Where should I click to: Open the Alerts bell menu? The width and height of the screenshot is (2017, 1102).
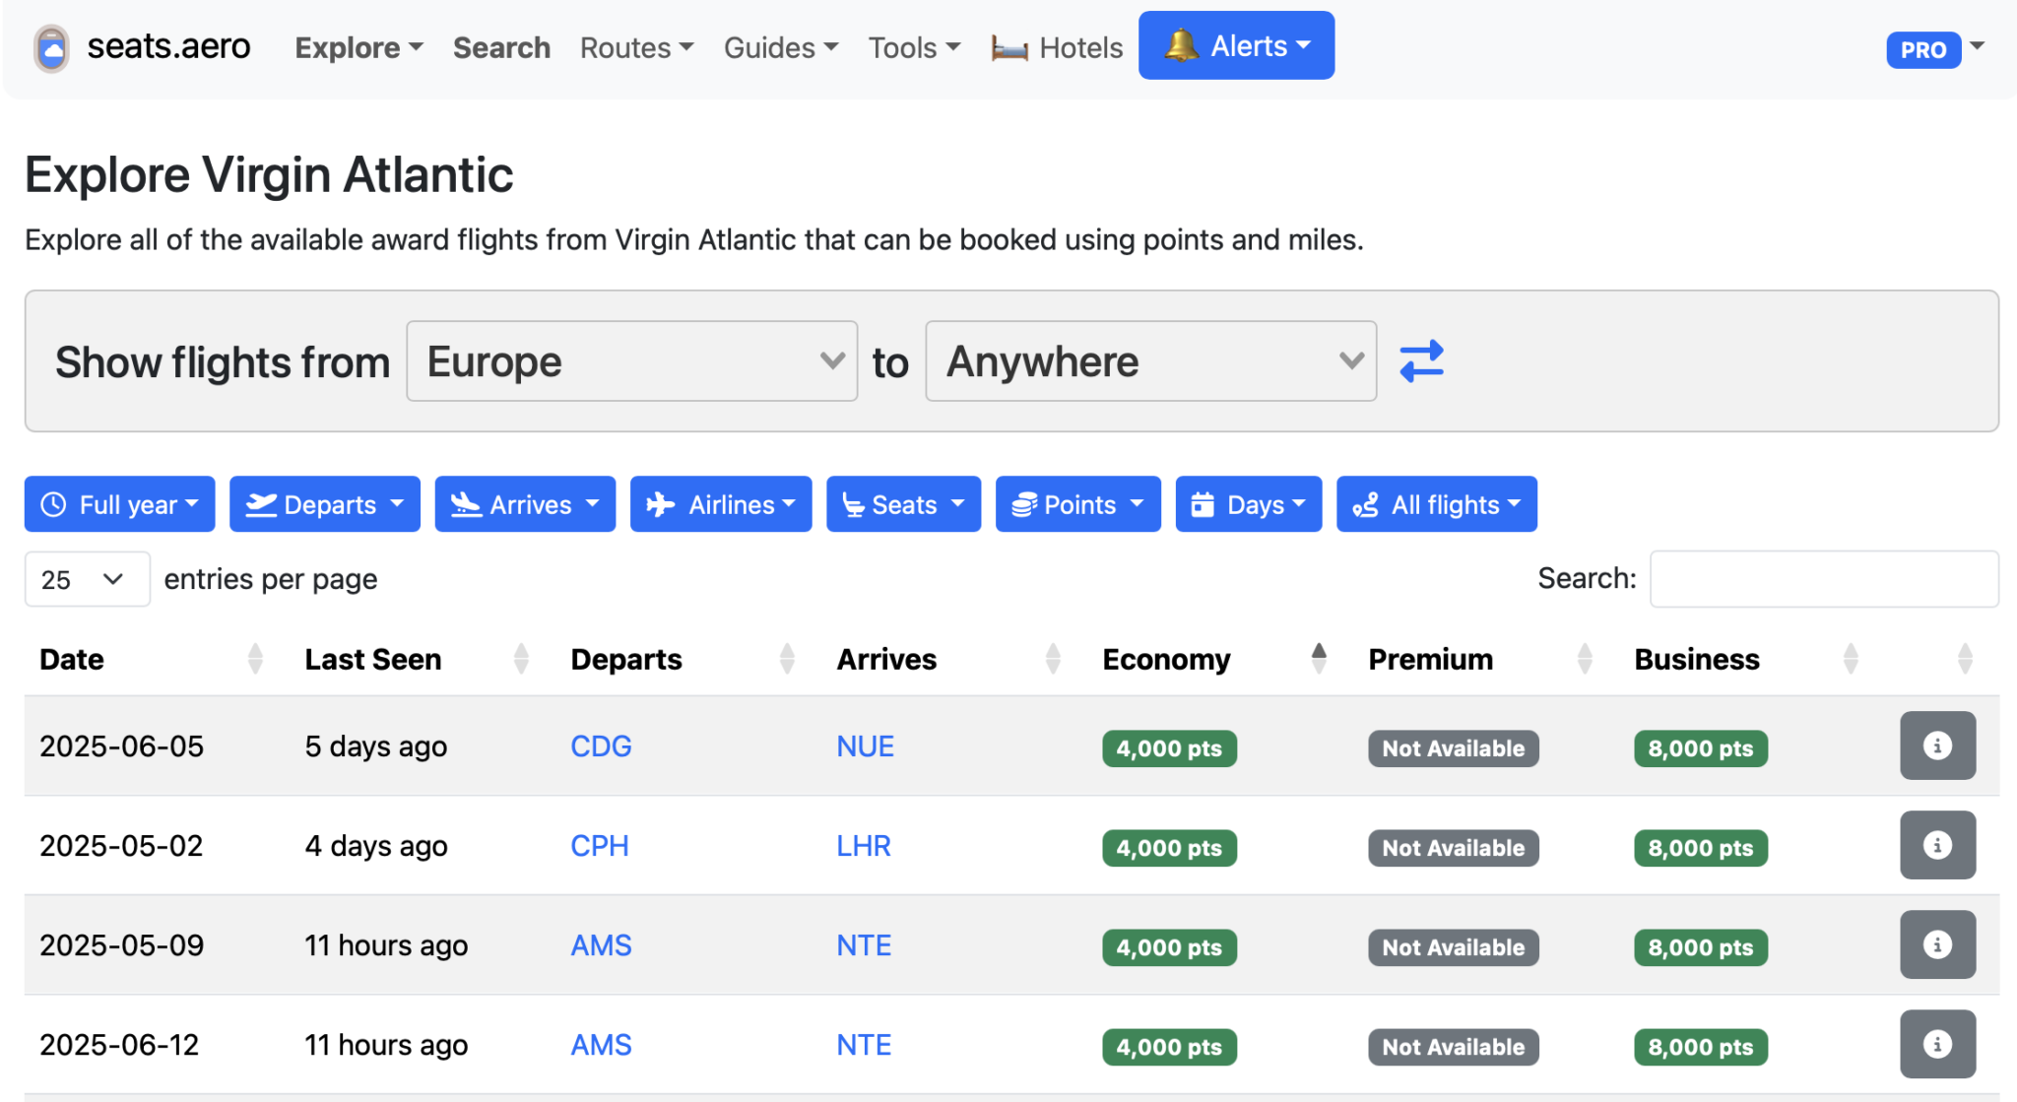pos(1235,44)
